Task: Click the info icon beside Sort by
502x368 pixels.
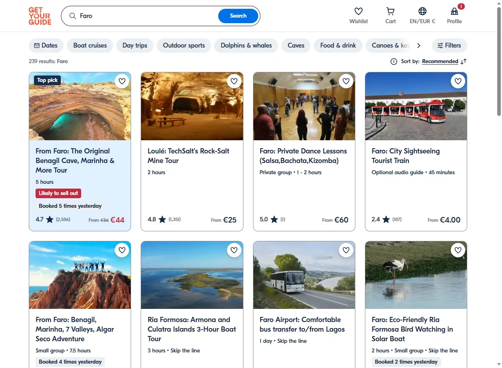Action: tap(394, 62)
